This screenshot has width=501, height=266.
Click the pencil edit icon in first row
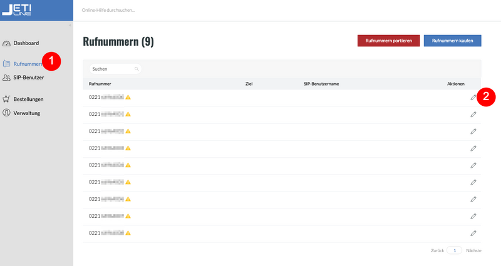(x=473, y=97)
